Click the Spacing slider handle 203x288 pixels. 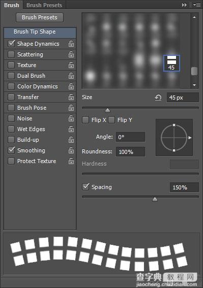pyautogui.click(x=155, y=199)
